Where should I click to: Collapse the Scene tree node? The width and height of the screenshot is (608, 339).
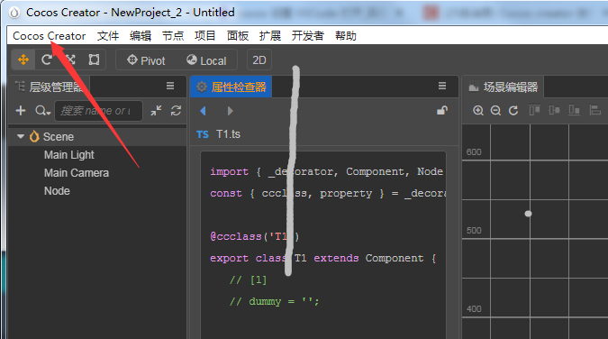click(21, 137)
